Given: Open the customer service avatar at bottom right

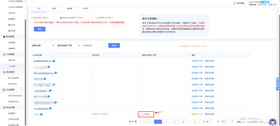Looking at the screenshot, I should (272, 122).
